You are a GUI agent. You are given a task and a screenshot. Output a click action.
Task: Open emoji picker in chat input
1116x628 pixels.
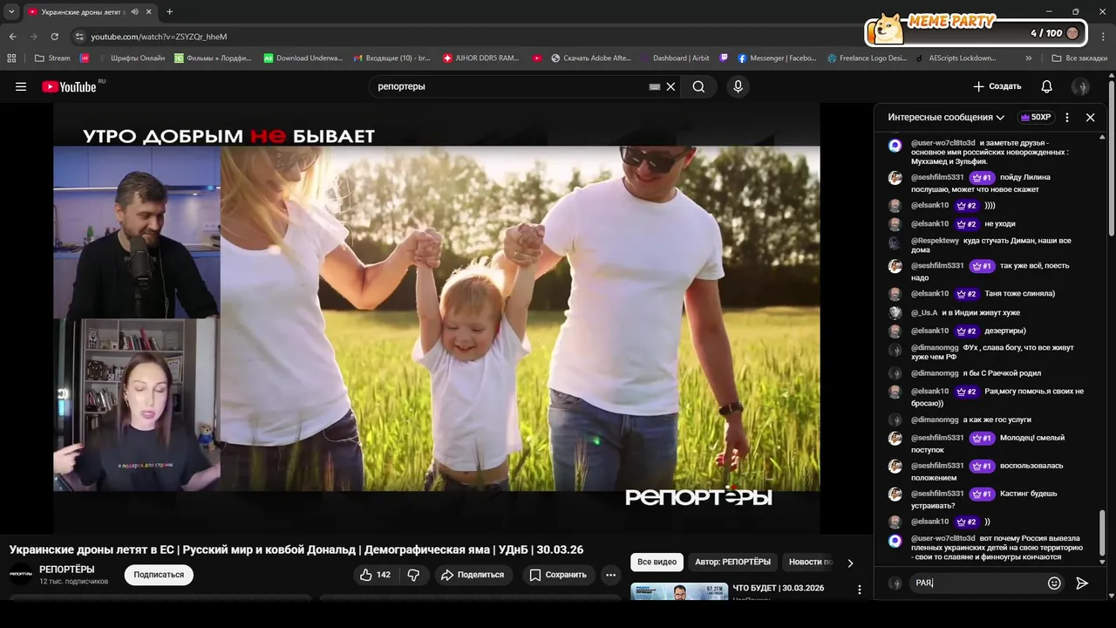coord(1054,583)
